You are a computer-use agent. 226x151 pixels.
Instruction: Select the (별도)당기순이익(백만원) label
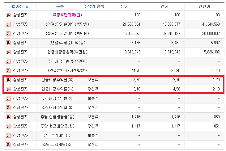[x=67, y=33]
